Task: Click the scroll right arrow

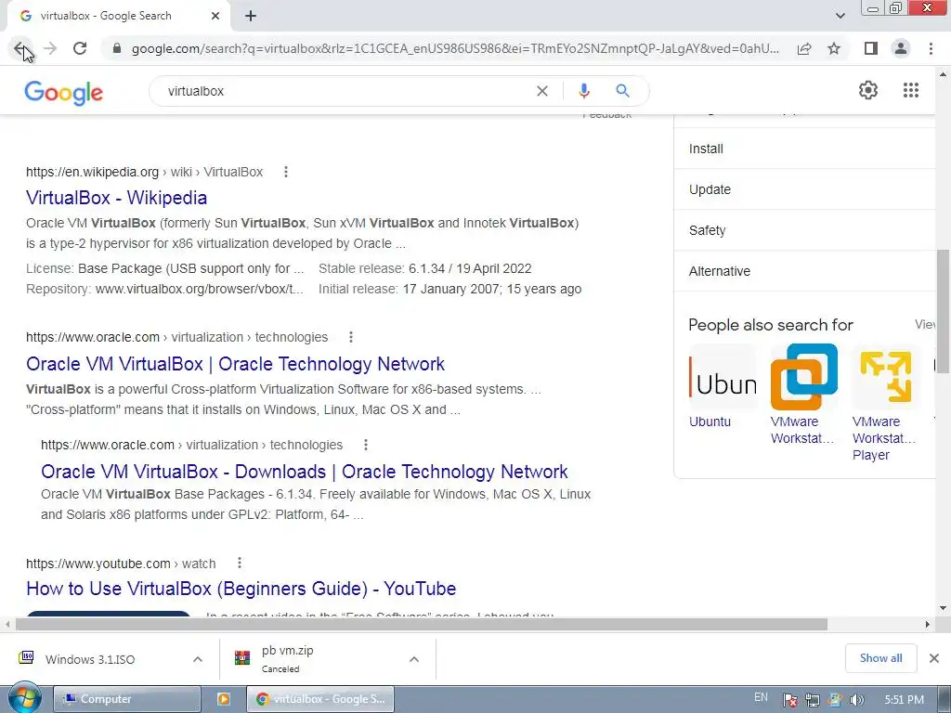Action: (x=928, y=624)
